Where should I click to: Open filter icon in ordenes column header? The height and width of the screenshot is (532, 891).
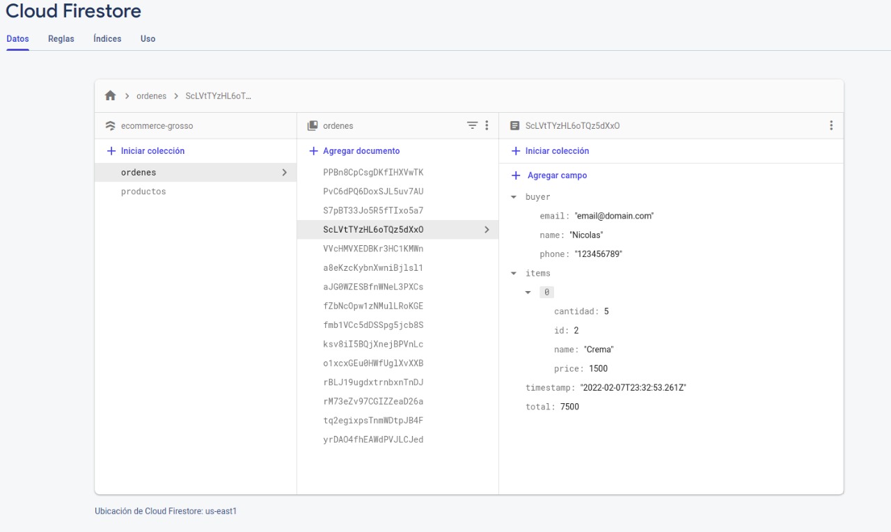[x=473, y=125]
